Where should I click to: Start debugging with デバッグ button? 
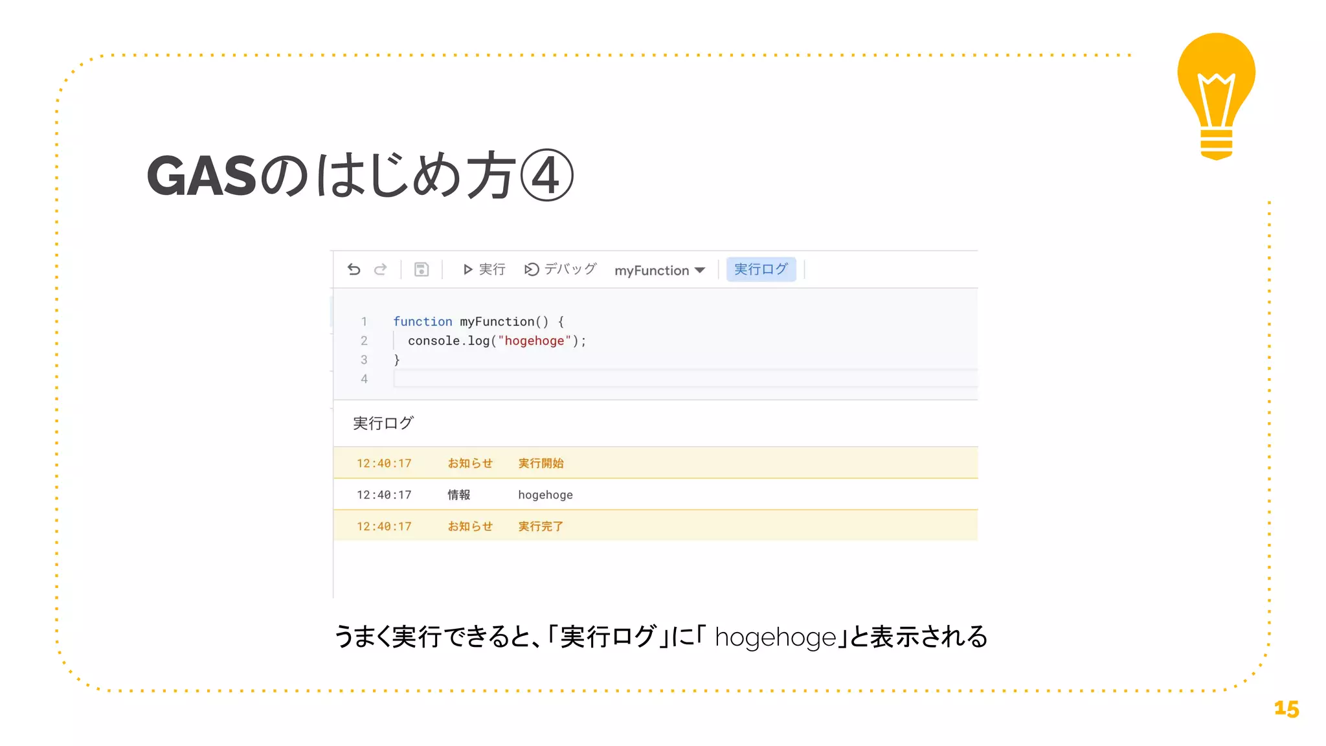click(x=560, y=269)
